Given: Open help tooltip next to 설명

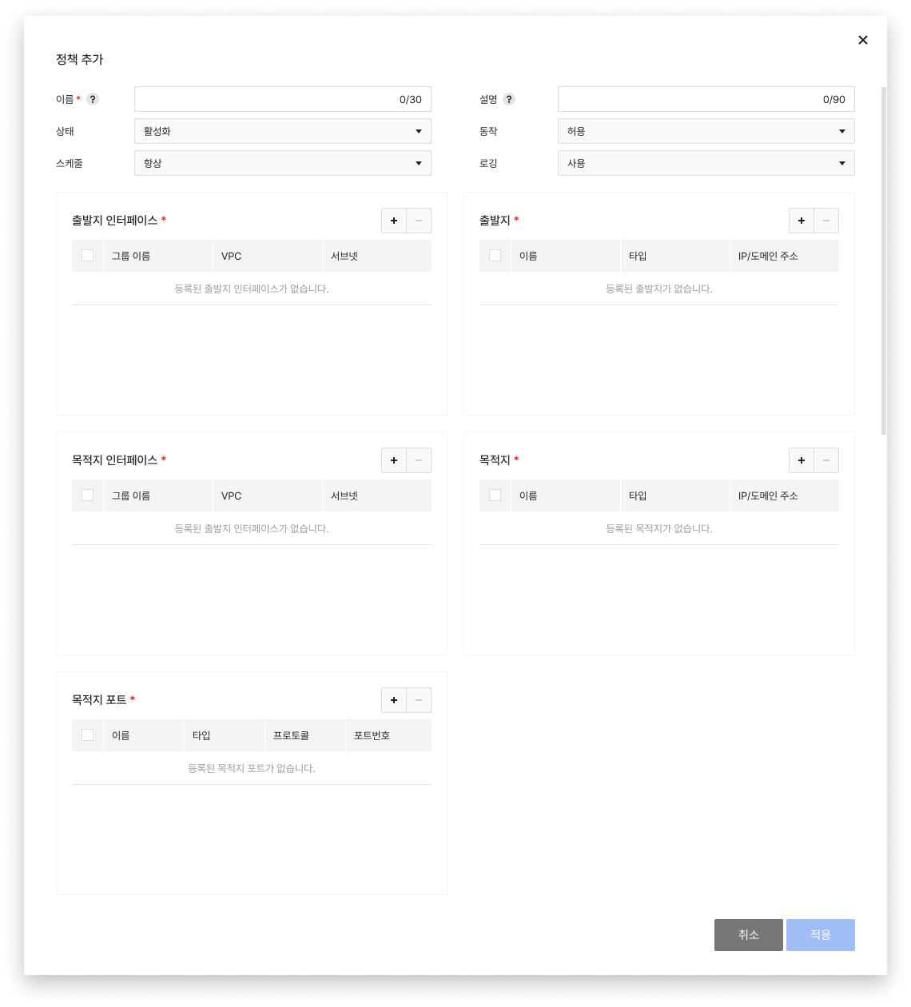Looking at the screenshot, I should pos(509,99).
